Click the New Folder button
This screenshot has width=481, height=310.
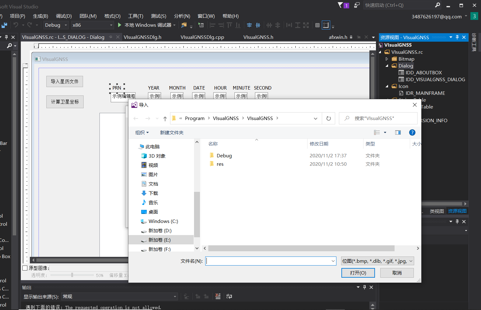172,133
